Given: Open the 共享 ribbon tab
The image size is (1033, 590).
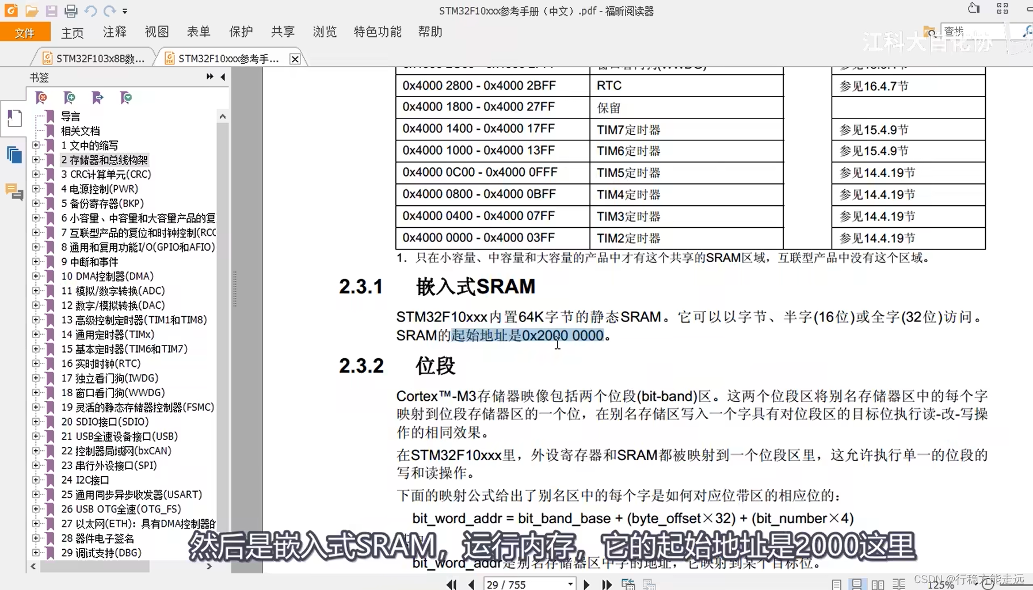Looking at the screenshot, I should point(283,32).
